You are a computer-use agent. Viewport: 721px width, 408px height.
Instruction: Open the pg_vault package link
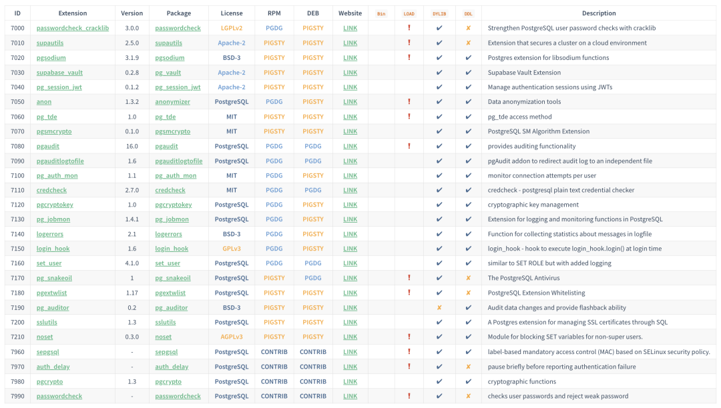(168, 73)
